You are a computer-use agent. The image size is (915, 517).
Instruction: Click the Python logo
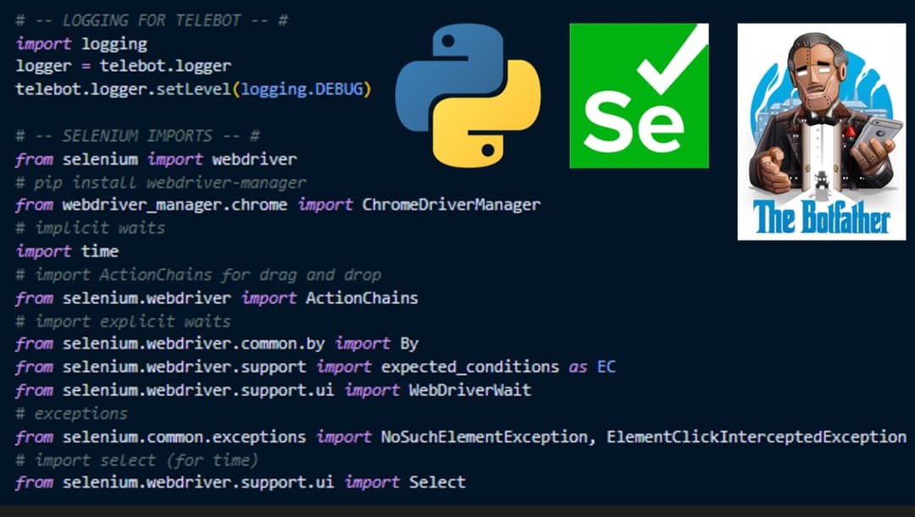pyautogui.click(x=467, y=95)
